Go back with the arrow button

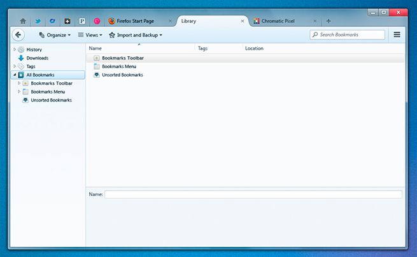click(x=18, y=35)
